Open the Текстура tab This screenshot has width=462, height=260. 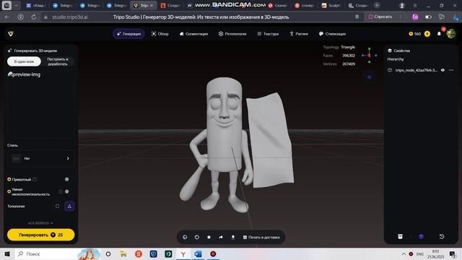tap(268, 34)
